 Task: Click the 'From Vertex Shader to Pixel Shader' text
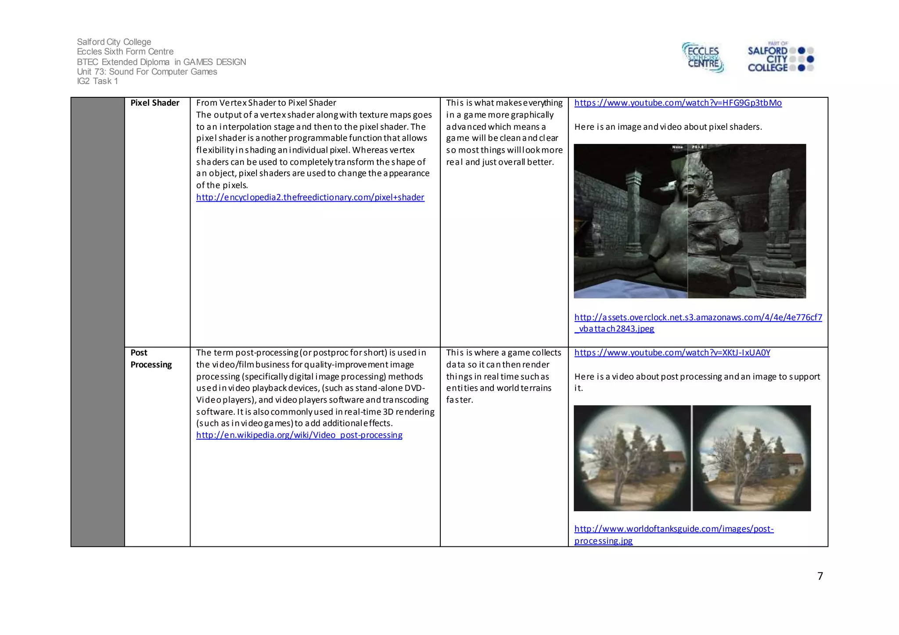pyautogui.click(x=266, y=103)
